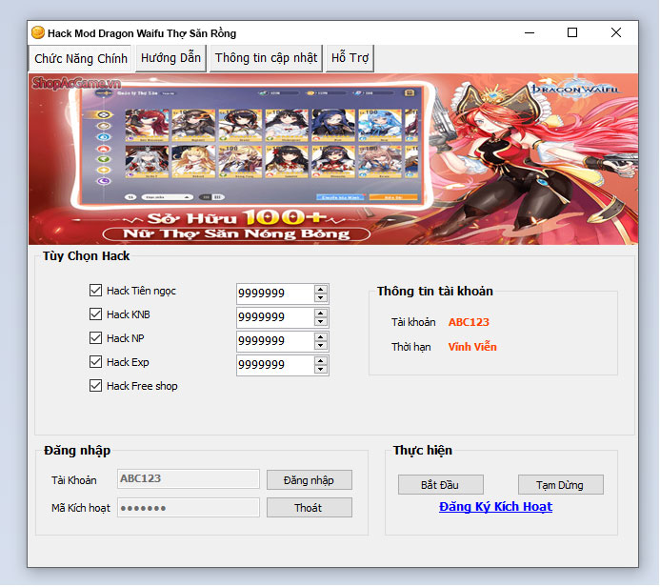
Task: Toggle the Hack KNB checkbox
Action: [x=95, y=314]
